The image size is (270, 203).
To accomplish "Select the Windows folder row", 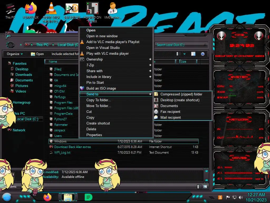I will (123, 141).
